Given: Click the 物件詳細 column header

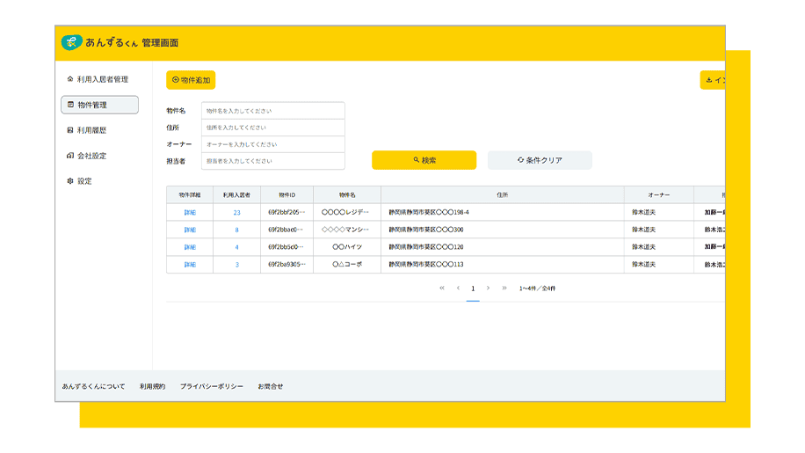Looking at the screenshot, I should [190, 195].
